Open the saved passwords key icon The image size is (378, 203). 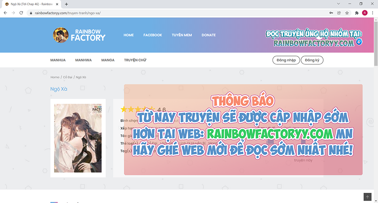click(x=331, y=12)
